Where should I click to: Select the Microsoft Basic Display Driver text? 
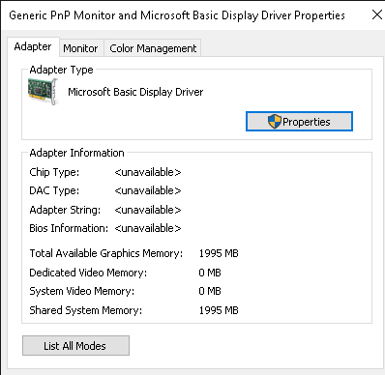pos(135,92)
